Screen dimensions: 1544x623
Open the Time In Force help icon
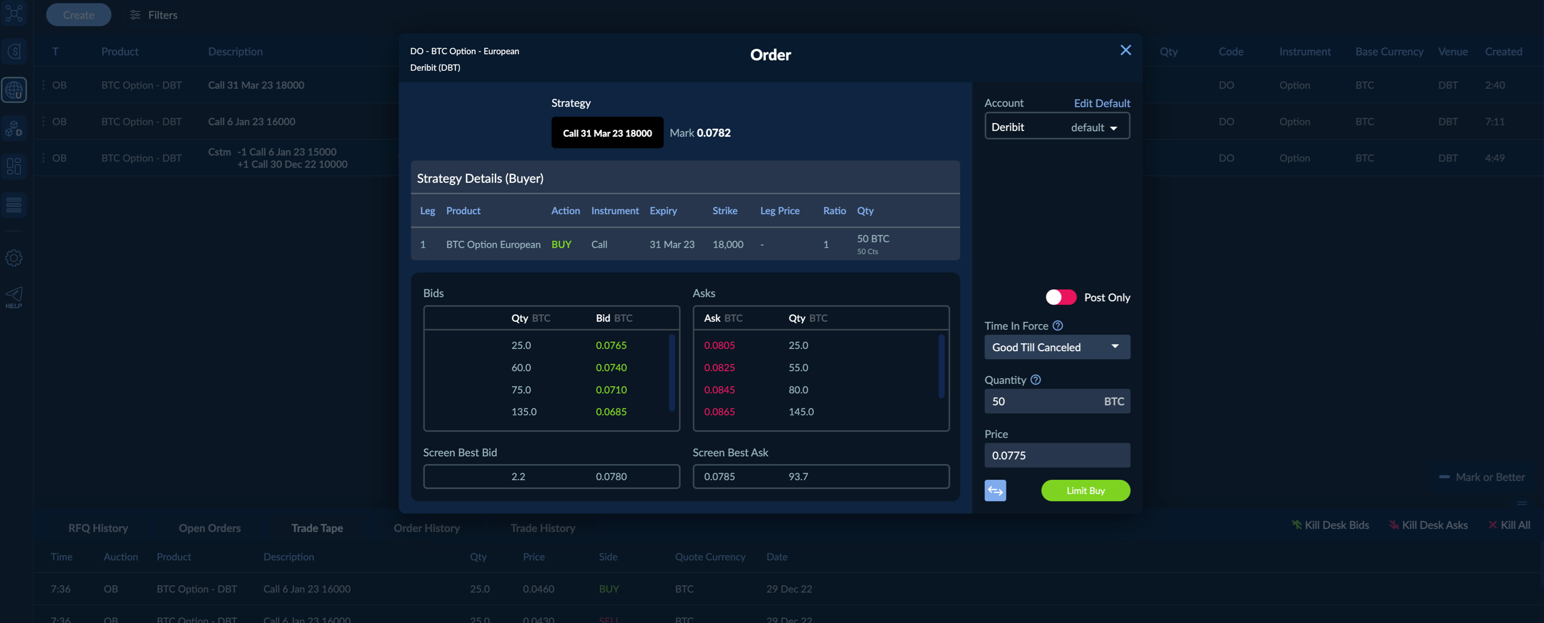pos(1058,326)
